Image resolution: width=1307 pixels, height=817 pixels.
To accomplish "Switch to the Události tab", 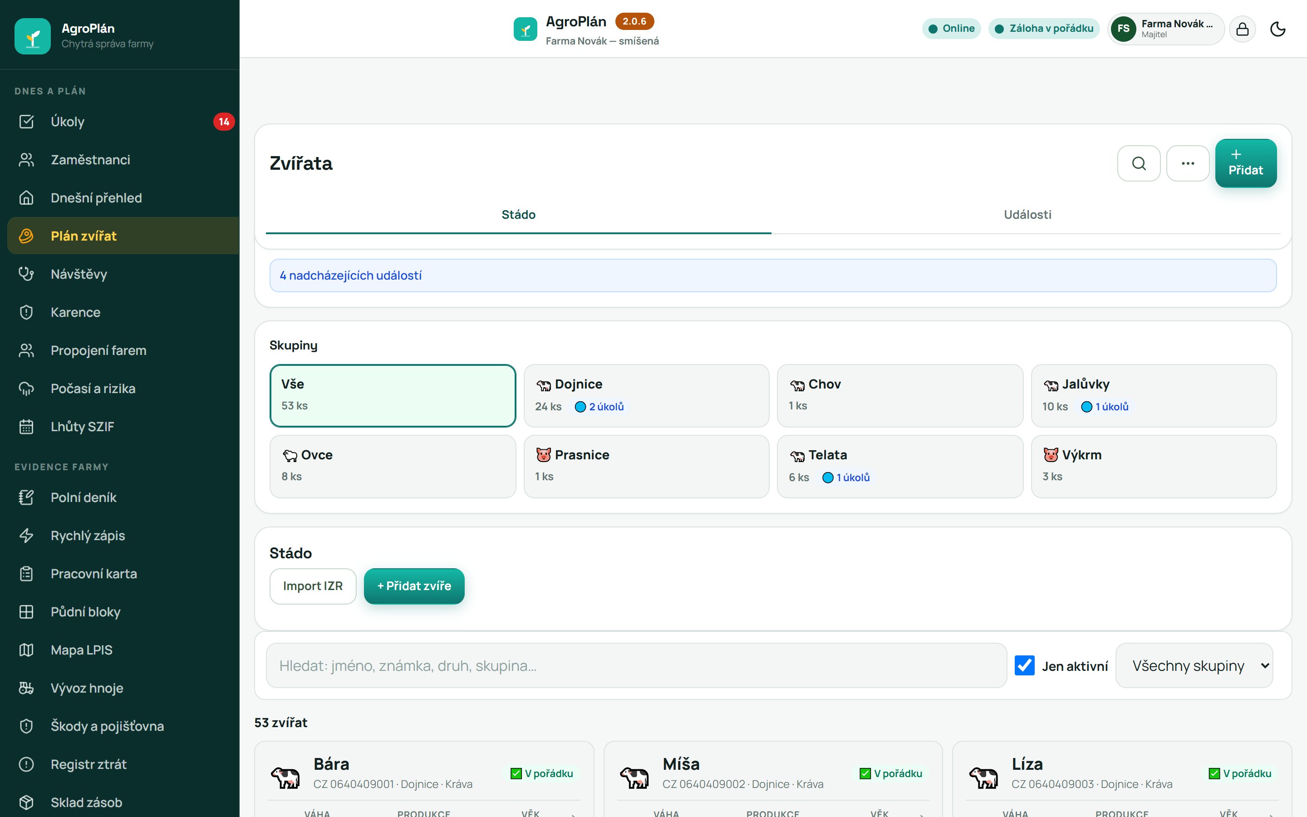I will point(1027,215).
